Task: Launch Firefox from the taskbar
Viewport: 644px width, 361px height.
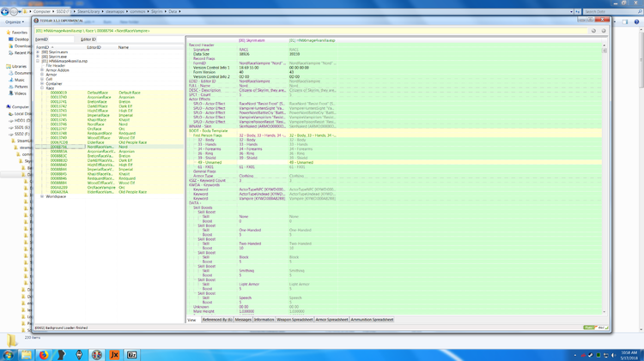Action: click(x=44, y=355)
